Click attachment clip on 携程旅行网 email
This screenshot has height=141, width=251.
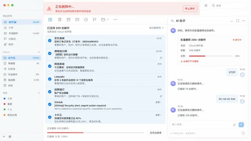point(161,58)
